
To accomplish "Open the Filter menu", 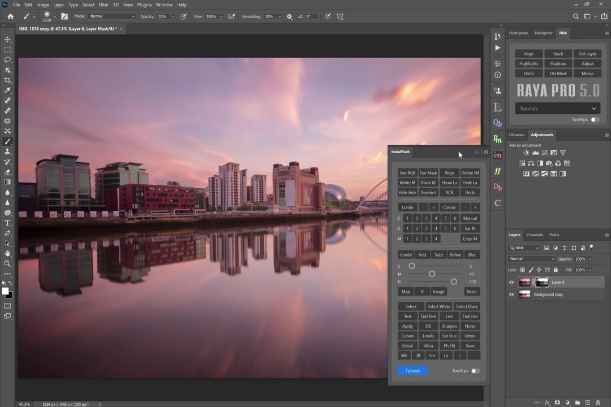I will point(104,5).
